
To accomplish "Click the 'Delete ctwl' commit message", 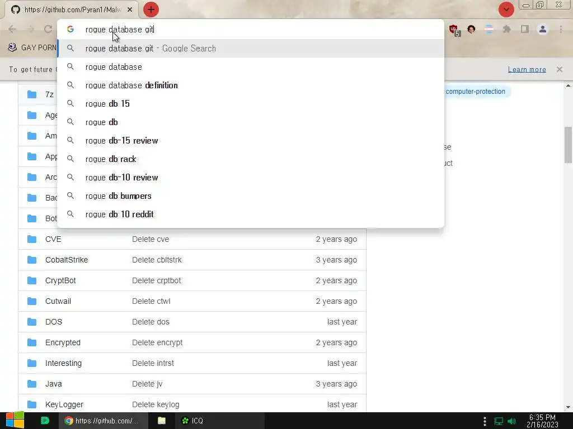I will [x=151, y=301].
